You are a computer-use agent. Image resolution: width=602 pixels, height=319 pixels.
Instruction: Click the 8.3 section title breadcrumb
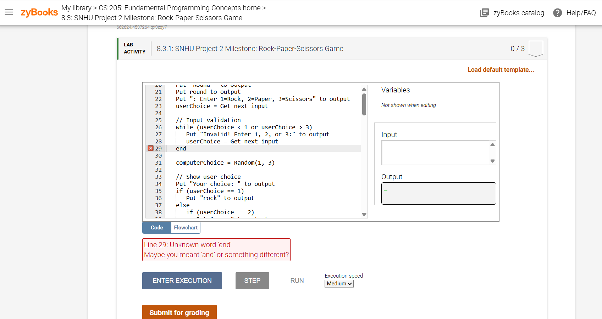pyautogui.click(x=152, y=18)
